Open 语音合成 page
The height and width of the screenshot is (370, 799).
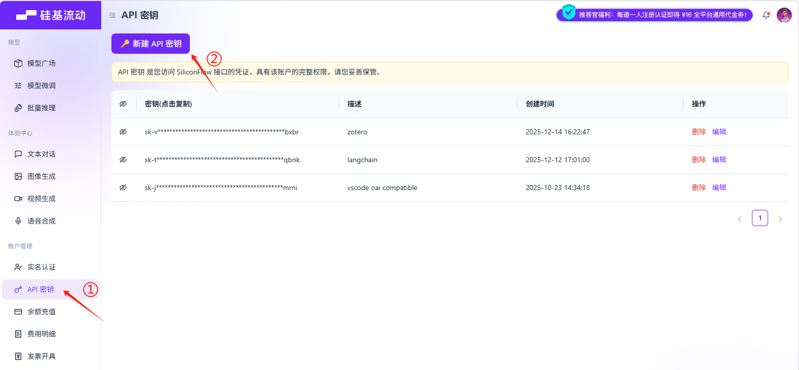pos(42,221)
